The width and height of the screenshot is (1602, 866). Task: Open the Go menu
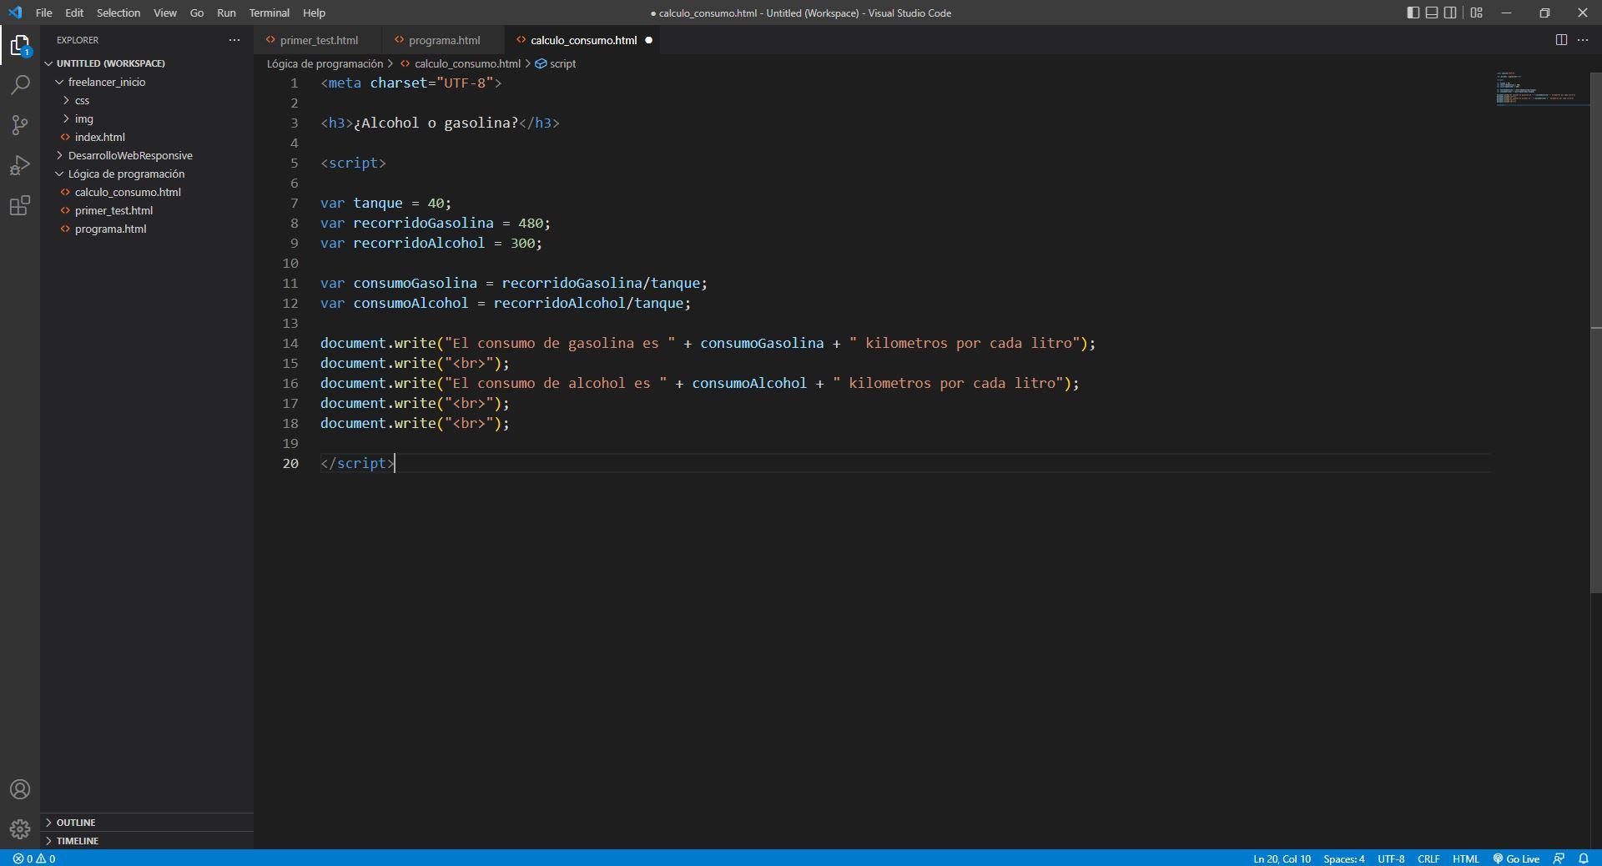(197, 13)
